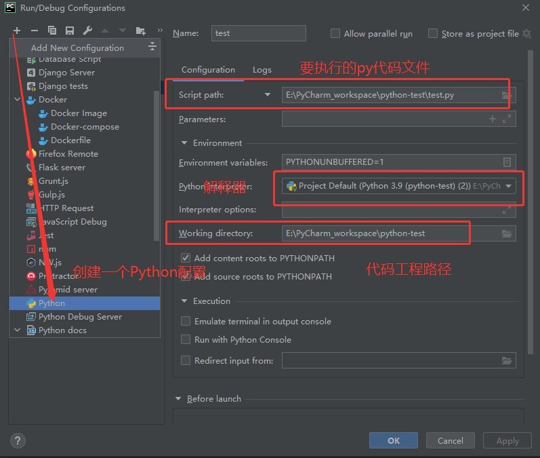Click the minus Remove Configuration icon
The height and width of the screenshot is (458, 540).
pos(35,31)
